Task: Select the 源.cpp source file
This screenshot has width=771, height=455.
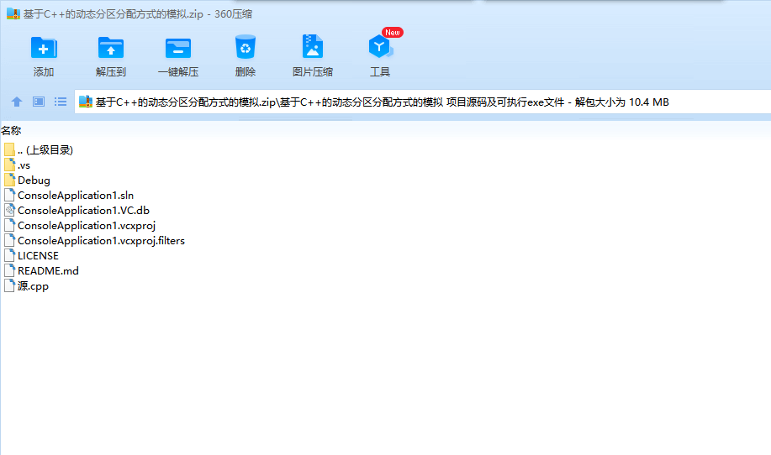Action: 27,286
